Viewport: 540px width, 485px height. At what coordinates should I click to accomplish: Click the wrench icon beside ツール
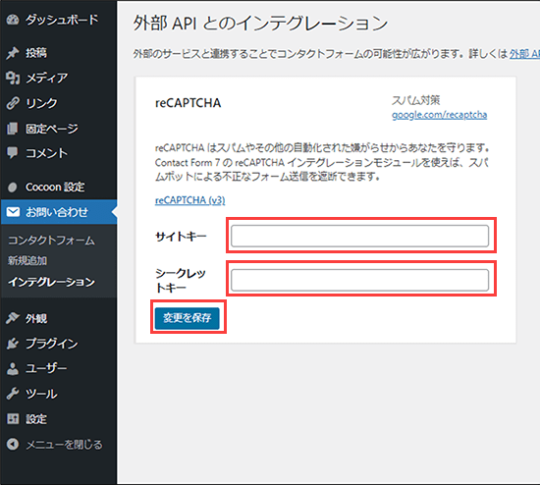[x=13, y=394]
